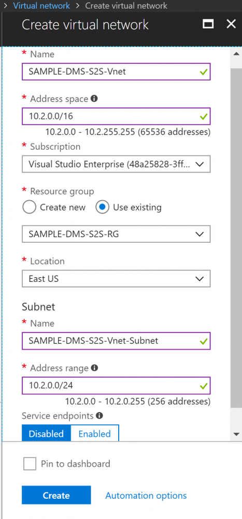Click the Address space field 10.2.0.0/16

(x=116, y=116)
